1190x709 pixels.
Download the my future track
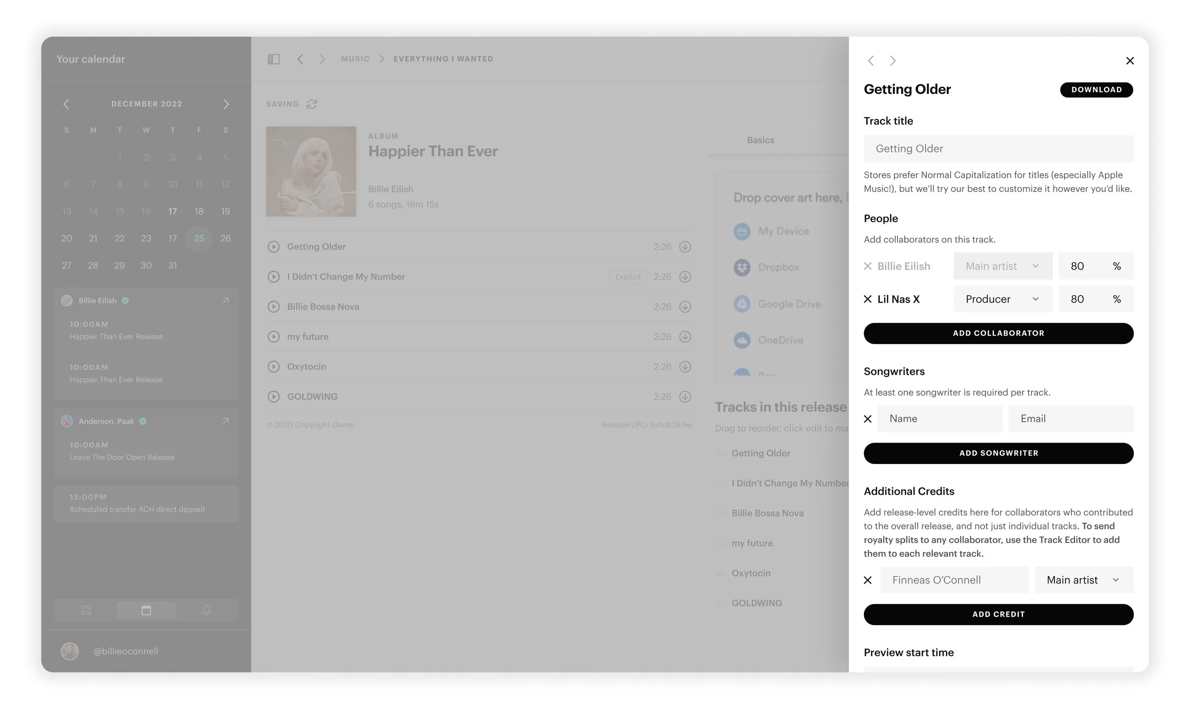click(685, 337)
